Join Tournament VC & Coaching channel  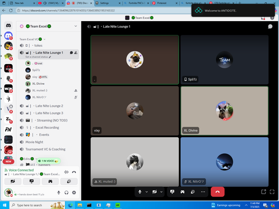click(49, 149)
